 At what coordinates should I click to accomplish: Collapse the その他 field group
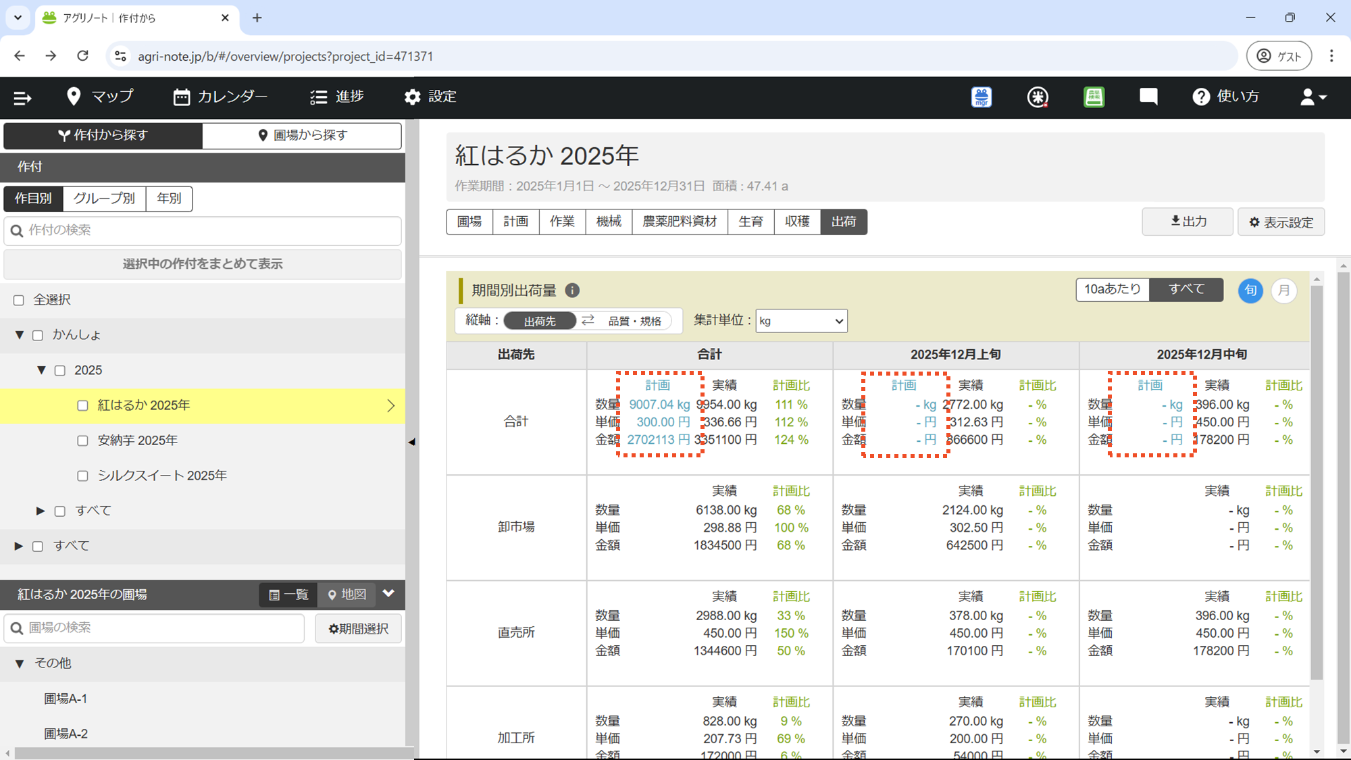19,663
